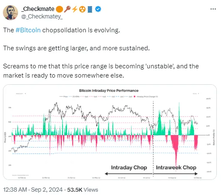Click the #Bitcoin hashtag
221x195 pixels.
click(x=28, y=30)
